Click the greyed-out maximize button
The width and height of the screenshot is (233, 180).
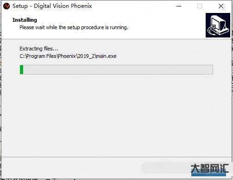coord(200,6)
